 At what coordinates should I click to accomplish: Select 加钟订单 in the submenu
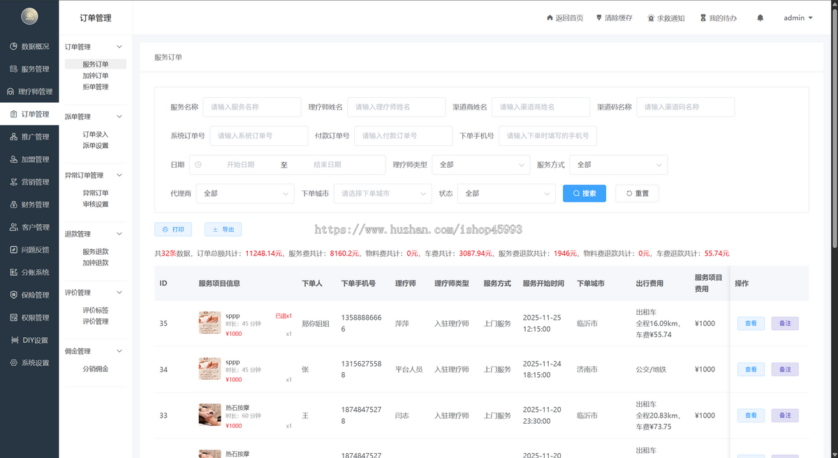pos(96,75)
